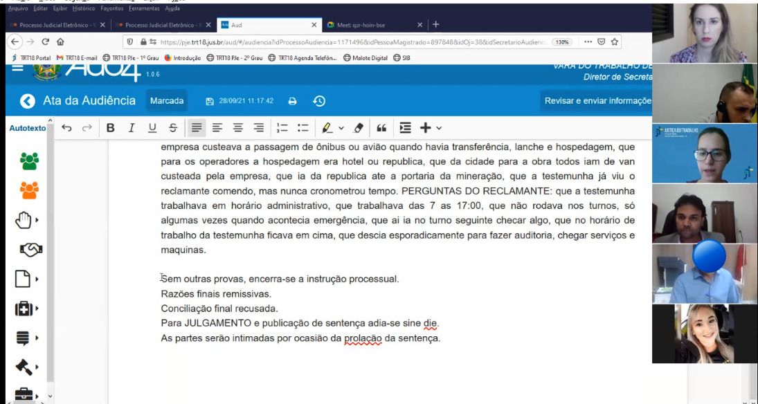Toggle italic text formatting
The height and width of the screenshot is (404, 758).
click(x=132, y=128)
